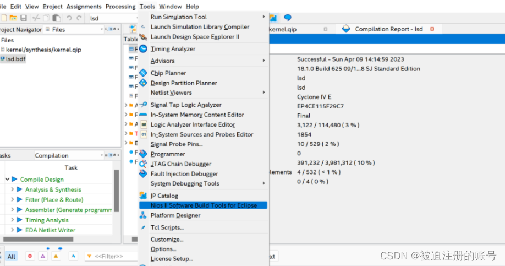Click the open project folder toolbar icon
Image resolution: width=505 pixels, height=266 pixels.
click(13, 18)
